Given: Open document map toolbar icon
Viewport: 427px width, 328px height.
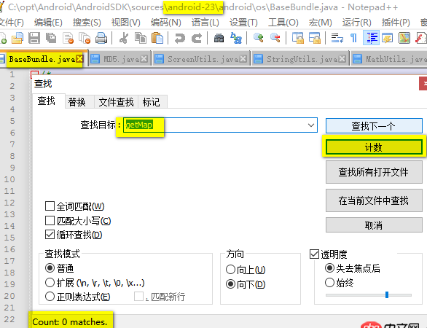Looking at the screenshot, I should [404, 38].
